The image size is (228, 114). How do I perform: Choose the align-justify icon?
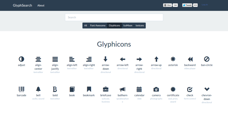coord(55,59)
